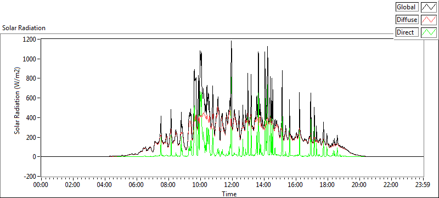Click the 1200 y-axis maximum value
The height and width of the screenshot is (198, 439).
[30, 39]
